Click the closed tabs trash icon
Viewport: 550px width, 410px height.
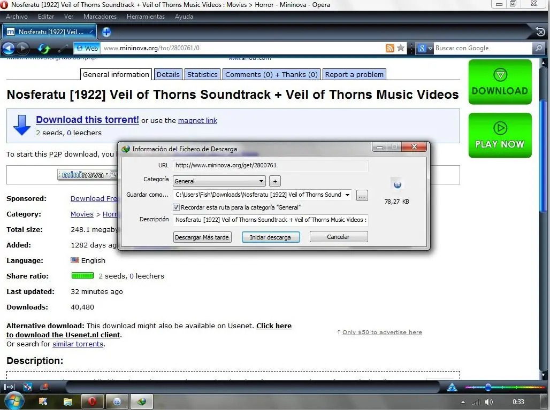pos(540,32)
